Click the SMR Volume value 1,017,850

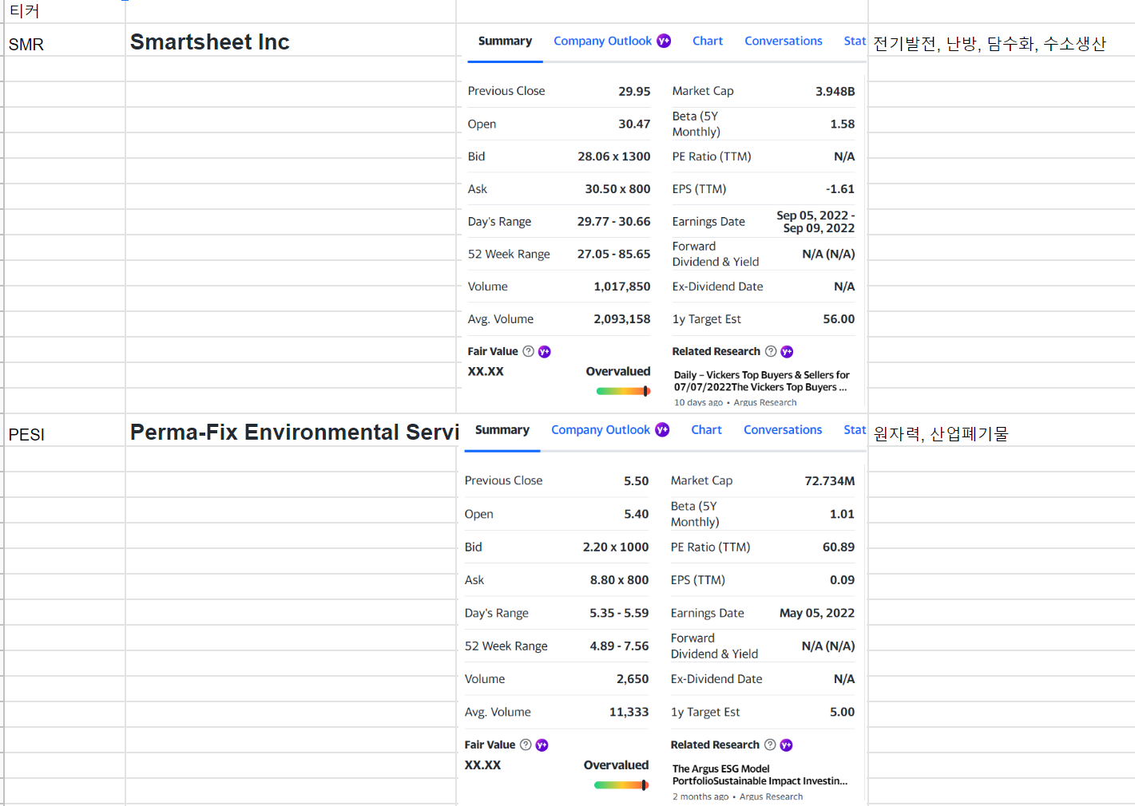[621, 286]
